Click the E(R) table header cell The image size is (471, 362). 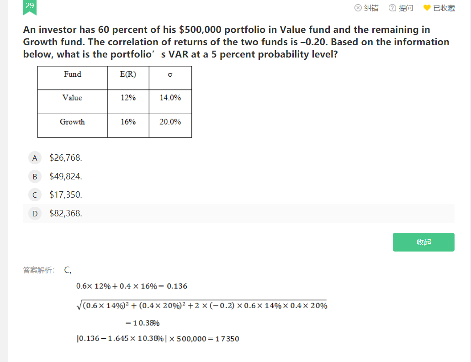pyautogui.click(x=128, y=74)
